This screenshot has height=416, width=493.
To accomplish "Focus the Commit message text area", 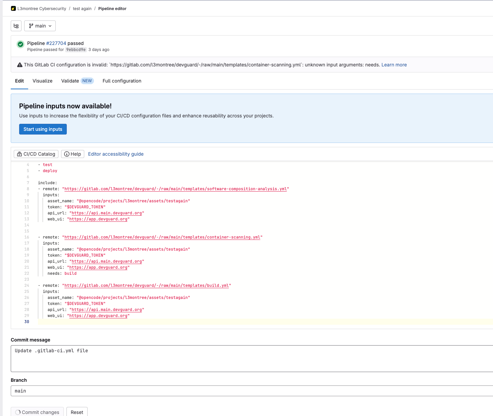I will [x=252, y=359].
